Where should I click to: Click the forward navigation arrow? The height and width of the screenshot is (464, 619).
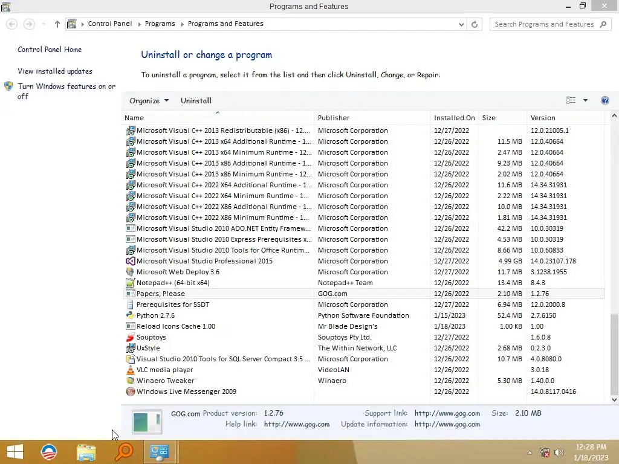click(29, 24)
